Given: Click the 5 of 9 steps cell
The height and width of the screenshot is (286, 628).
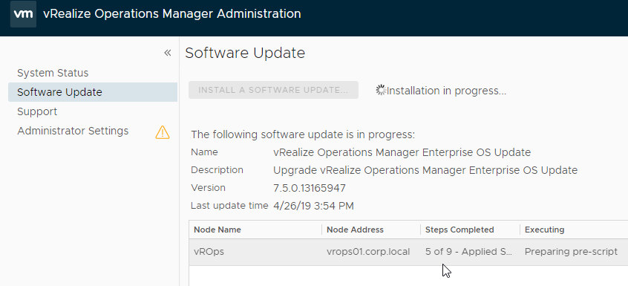Looking at the screenshot, I should tap(468, 252).
